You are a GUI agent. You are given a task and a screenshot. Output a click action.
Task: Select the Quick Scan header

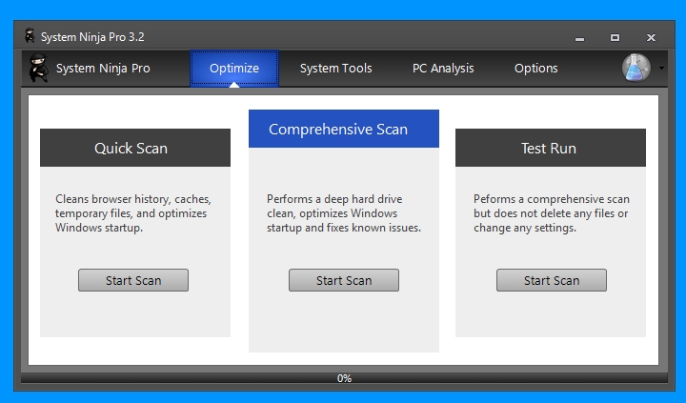(135, 148)
